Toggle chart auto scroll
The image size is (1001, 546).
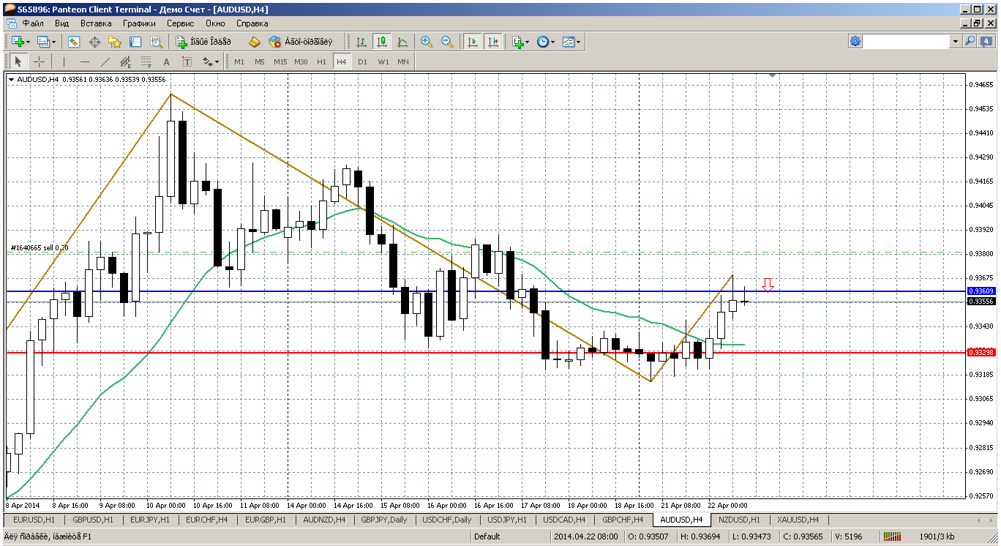click(473, 42)
